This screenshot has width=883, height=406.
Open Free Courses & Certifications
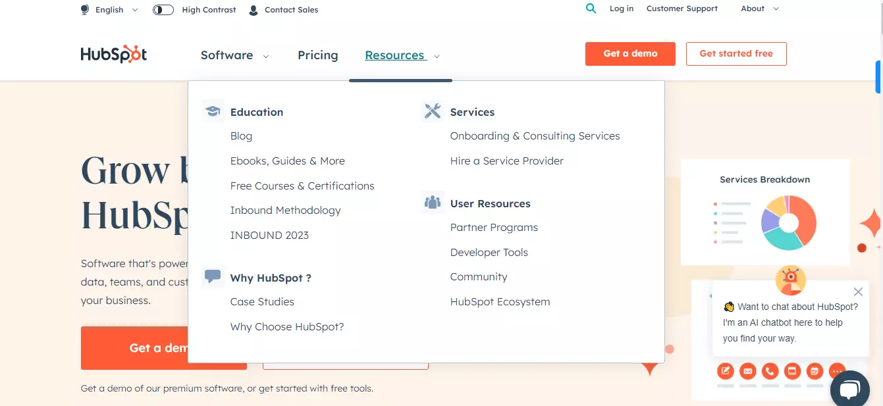pyautogui.click(x=302, y=186)
